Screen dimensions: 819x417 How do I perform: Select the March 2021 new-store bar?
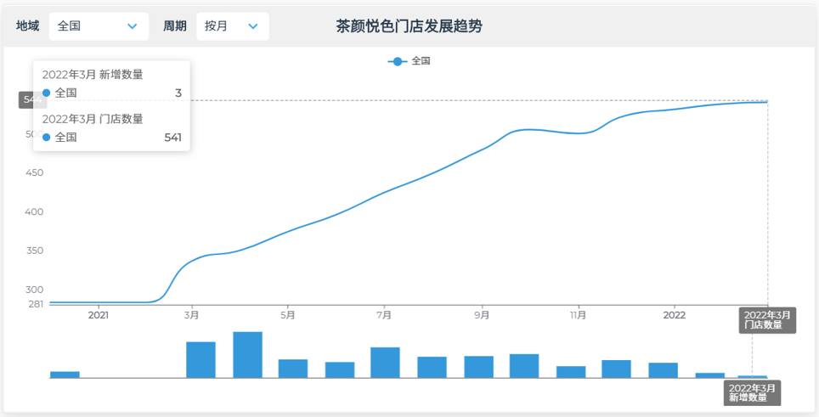(201, 359)
